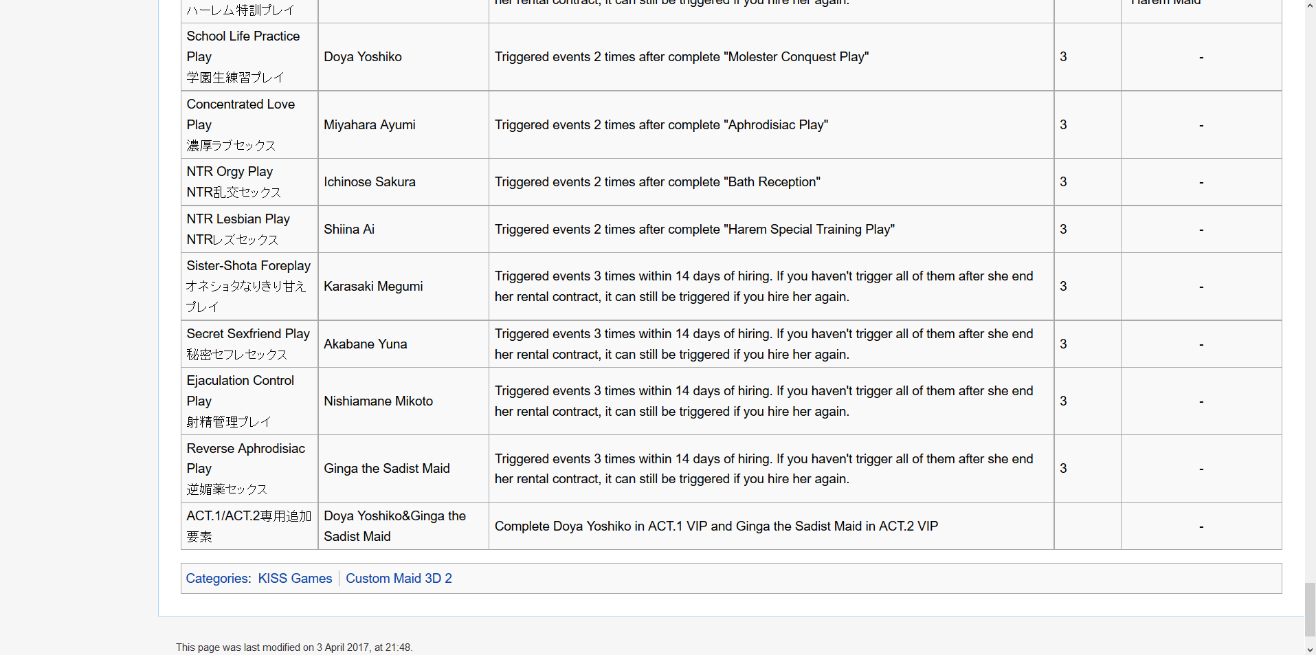Click the vertical scrollbar thumb

pyautogui.click(x=1310, y=609)
